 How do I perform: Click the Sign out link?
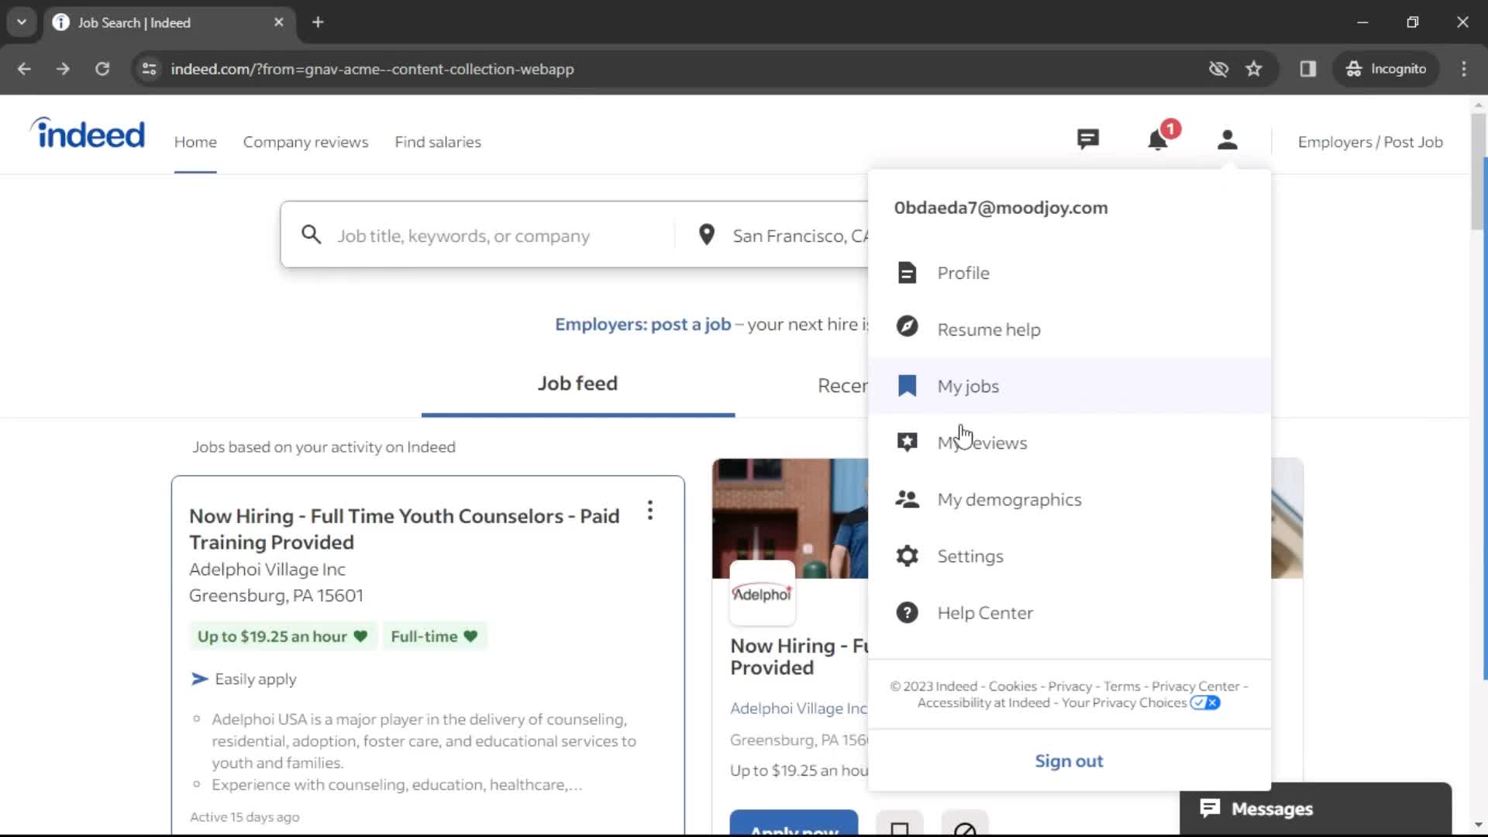(x=1069, y=760)
